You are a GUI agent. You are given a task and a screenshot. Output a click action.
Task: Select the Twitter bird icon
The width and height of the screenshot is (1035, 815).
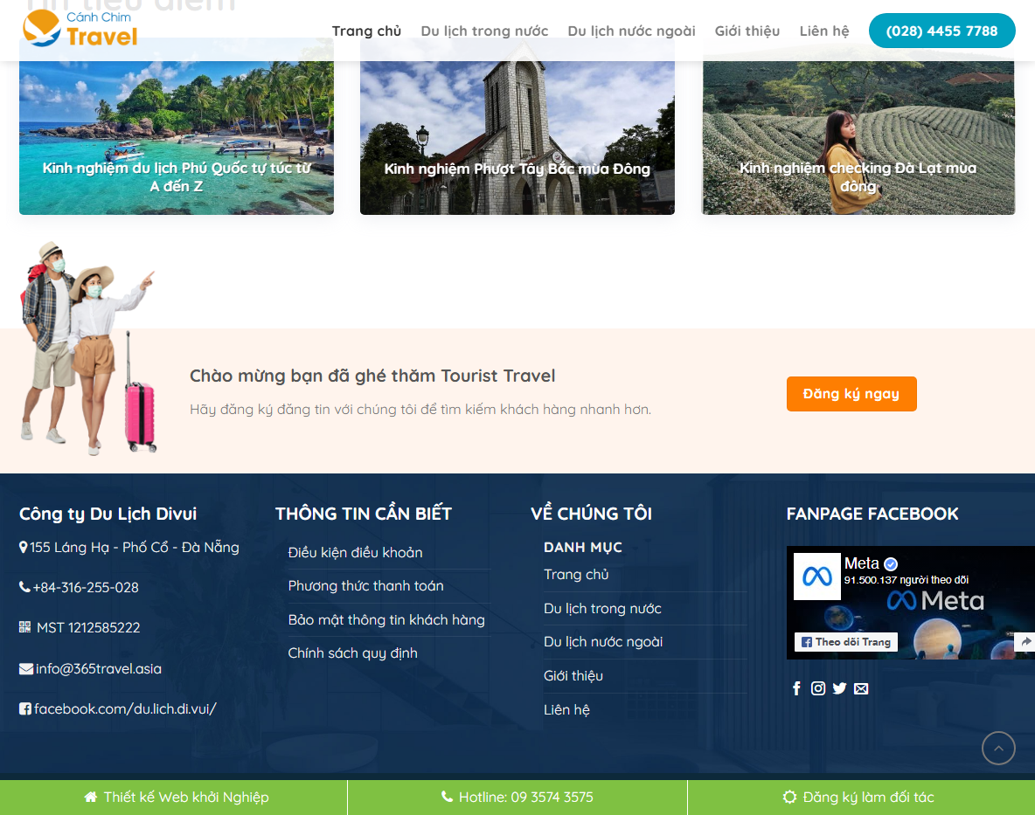pyautogui.click(x=839, y=688)
